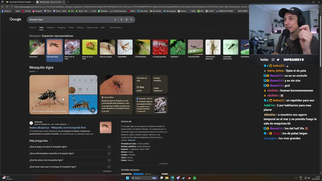The image size is (322, 181).
Task: Open Facebook INTA video card
Action: (x=151, y=105)
